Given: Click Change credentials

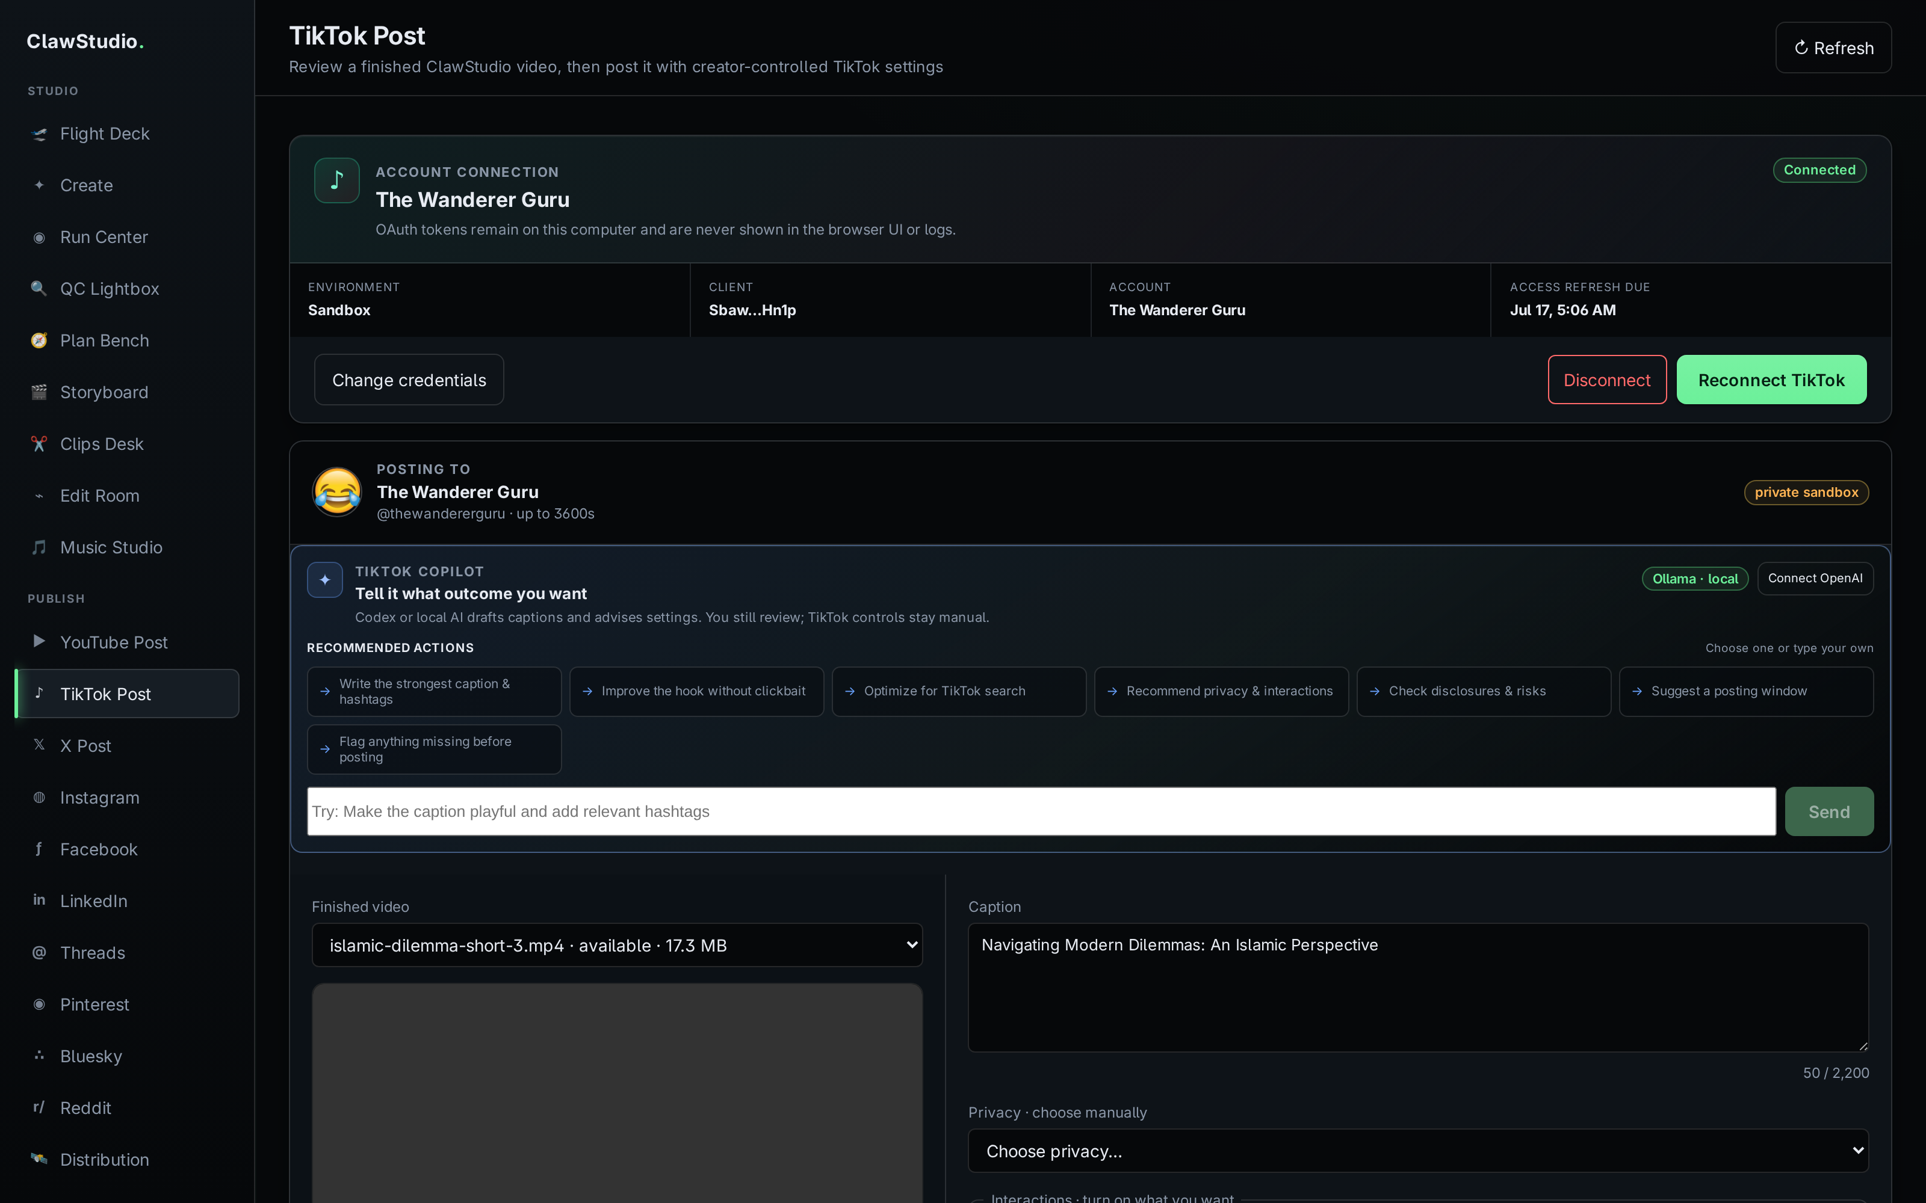Looking at the screenshot, I should (409, 380).
